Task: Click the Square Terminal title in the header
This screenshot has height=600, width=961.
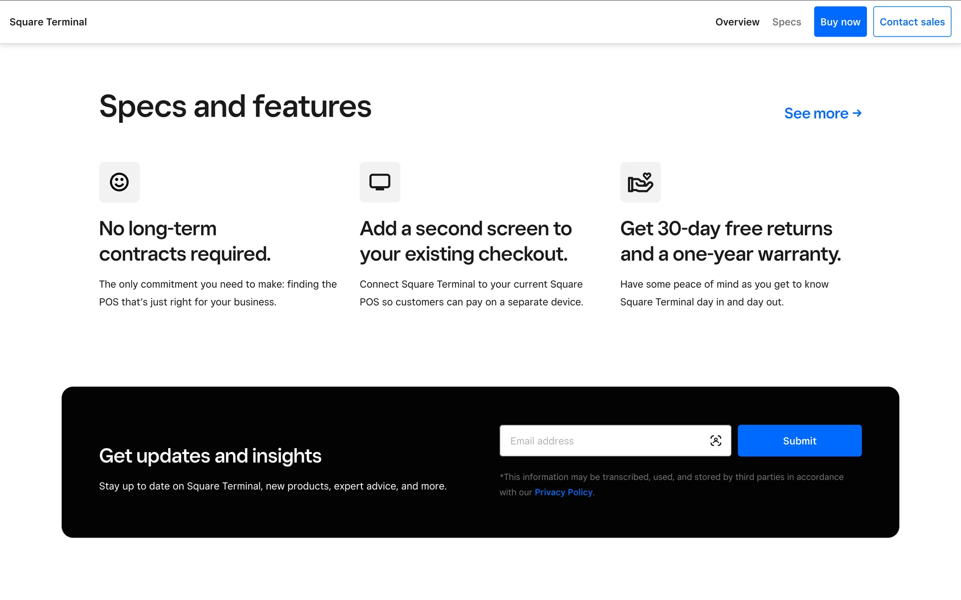Action: click(x=48, y=22)
